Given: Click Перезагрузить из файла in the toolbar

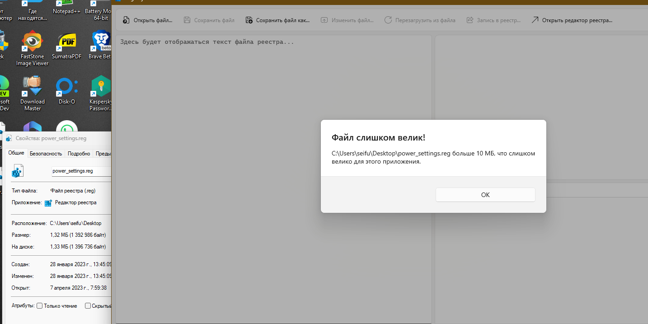Looking at the screenshot, I should 420,20.
